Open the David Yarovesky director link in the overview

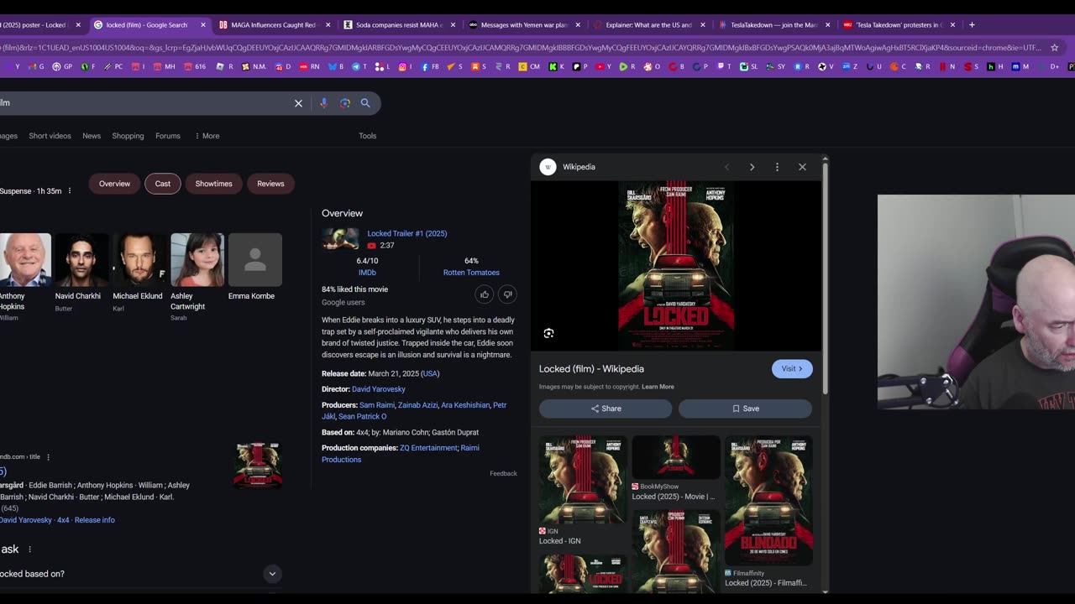(379, 389)
